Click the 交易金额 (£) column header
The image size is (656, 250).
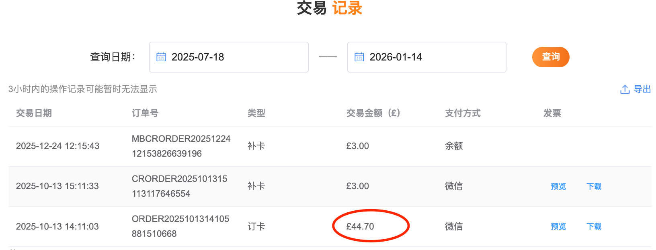coord(373,113)
